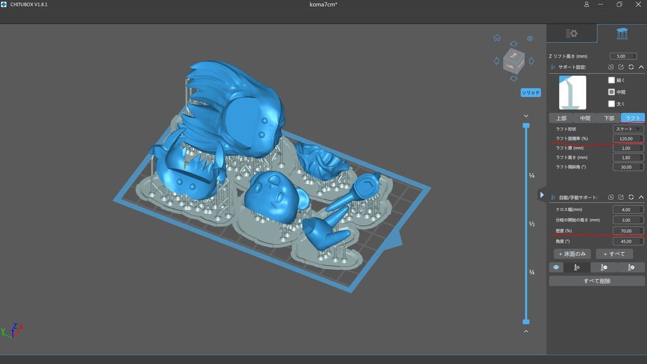Open the ラフト形状 dropdown (スケート)
This screenshot has width=647, height=364.
[x=628, y=129]
